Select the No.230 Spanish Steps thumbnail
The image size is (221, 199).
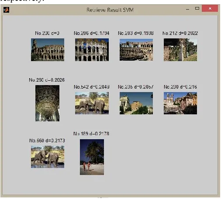[x=180, y=103]
